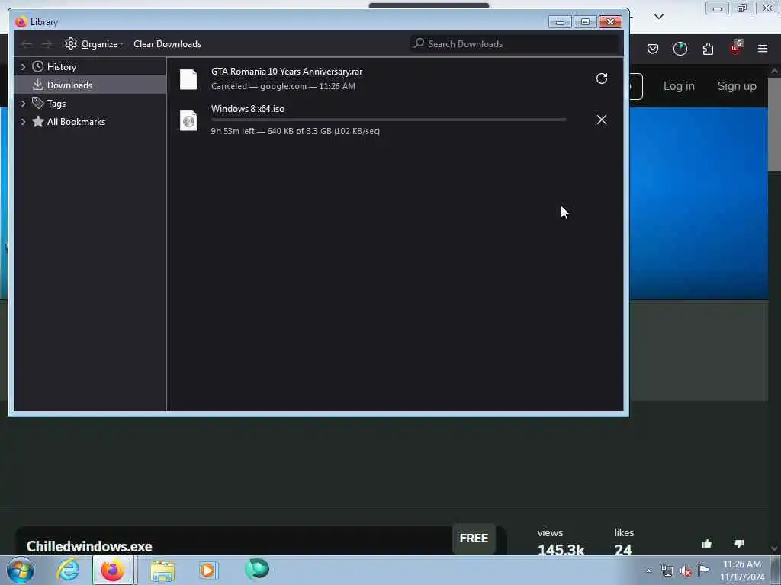Viewport: 781px width, 585px height.
Task: Select Tags in the sidebar
Action: (56, 104)
